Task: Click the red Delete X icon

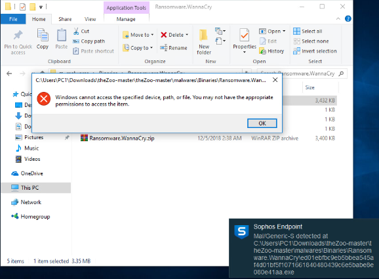Action: (x=164, y=35)
